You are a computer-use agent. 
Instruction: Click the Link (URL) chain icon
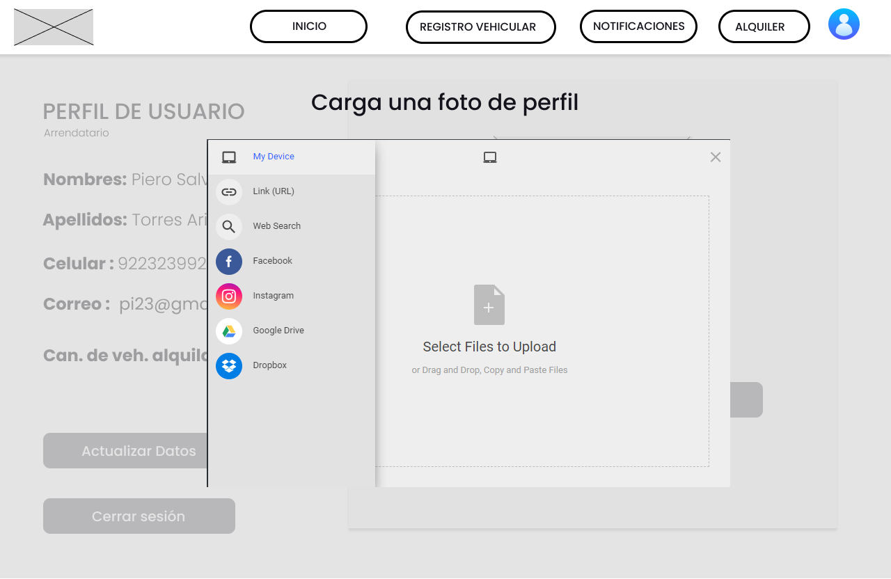[x=229, y=192]
